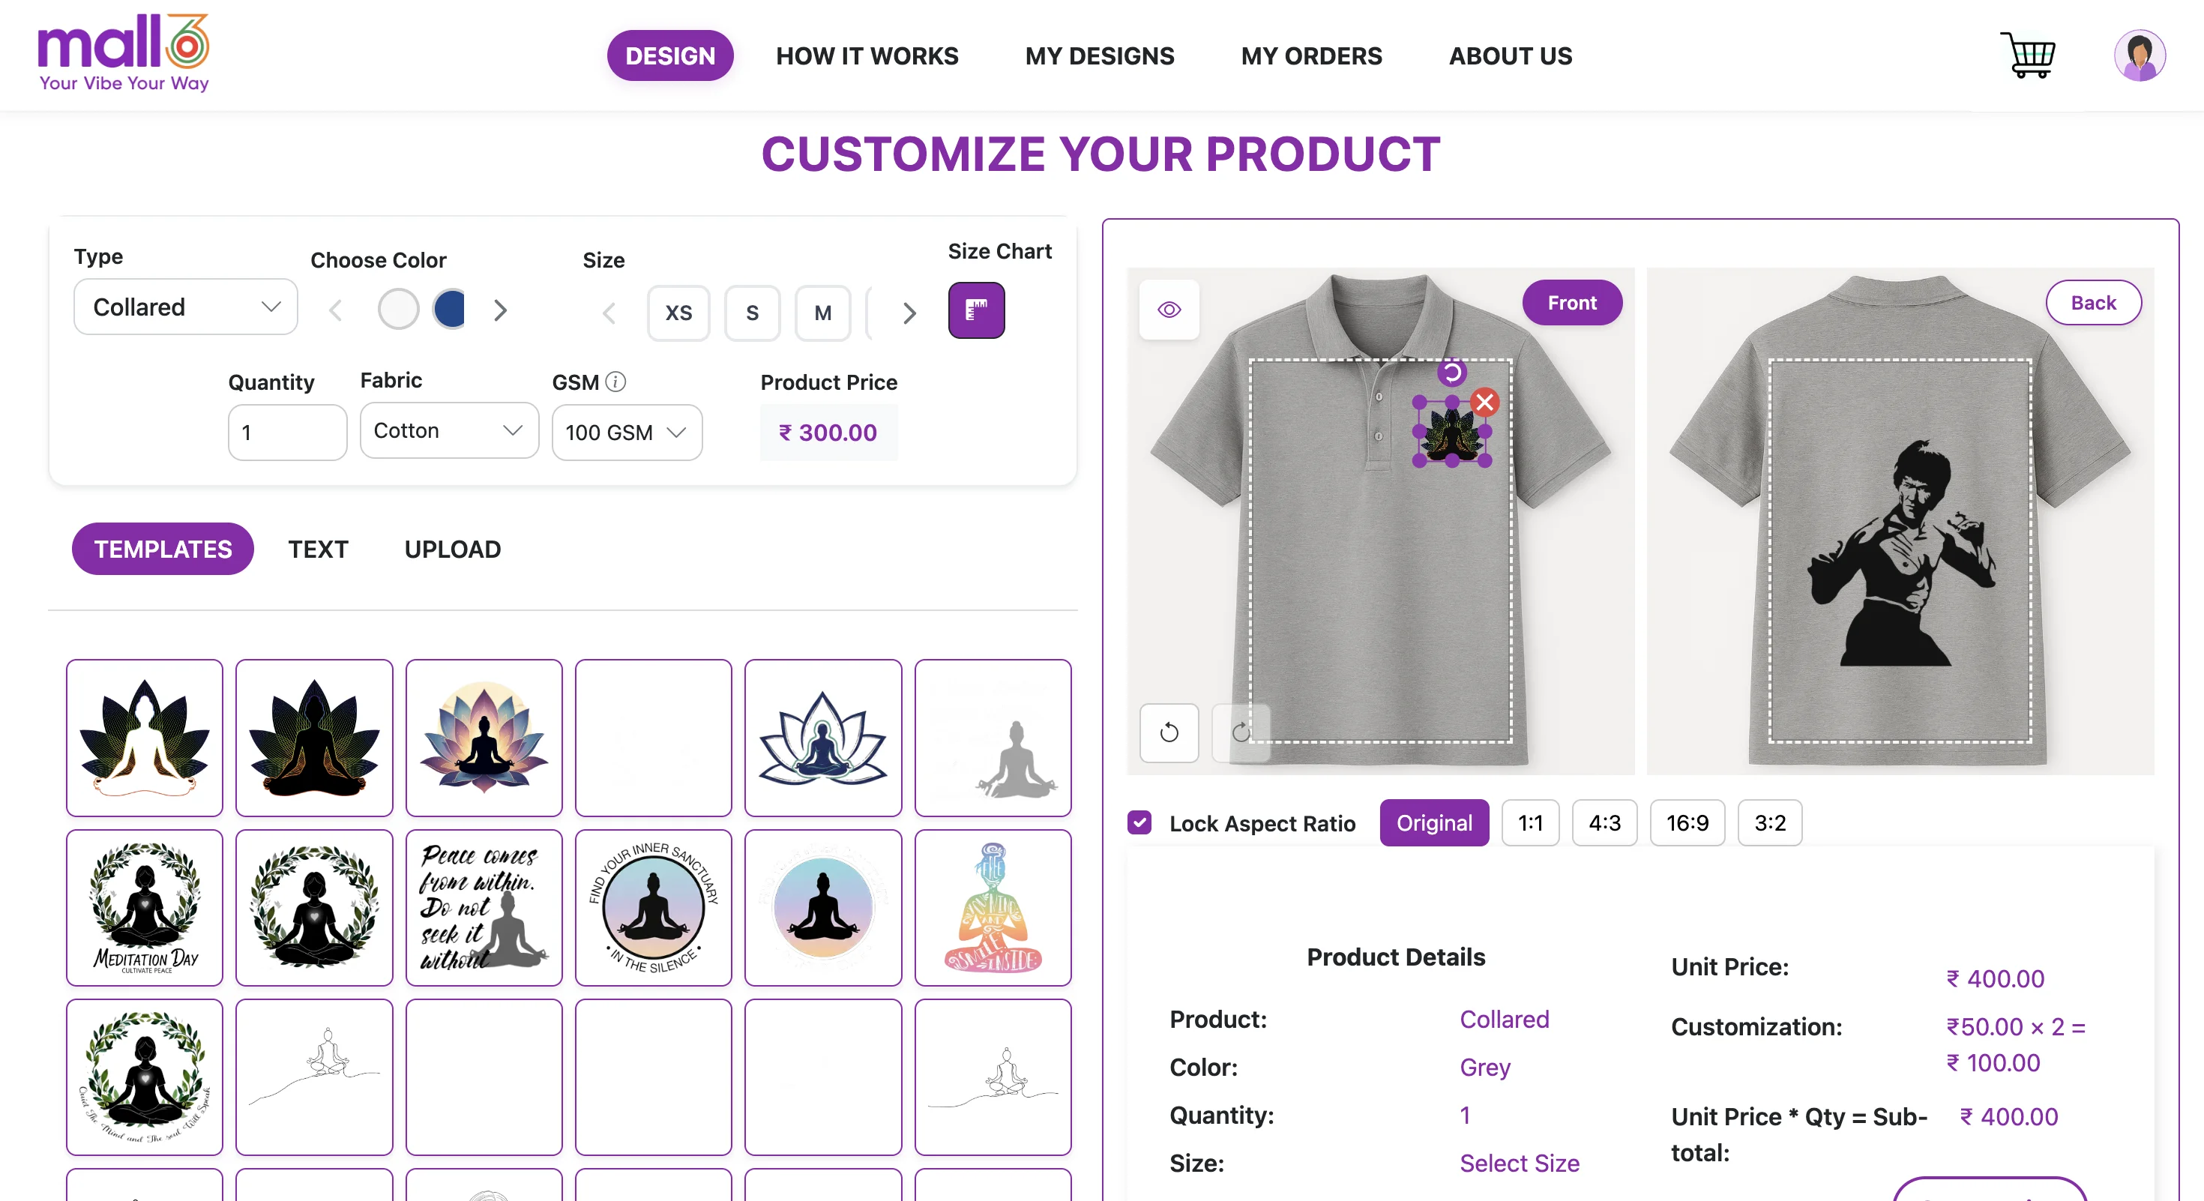Click the red delete design icon
The width and height of the screenshot is (2204, 1201).
(x=1484, y=402)
